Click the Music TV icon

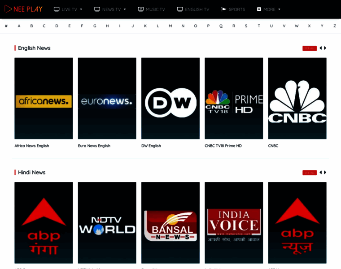click(x=141, y=9)
